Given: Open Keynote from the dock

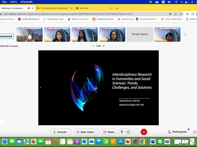Looking at the screenshot, I should click(x=99, y=141).
